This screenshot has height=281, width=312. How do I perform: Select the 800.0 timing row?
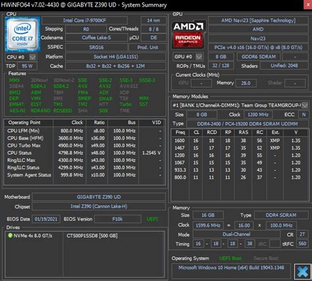[240, 177]
